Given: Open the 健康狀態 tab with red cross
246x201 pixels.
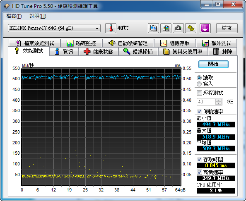Looking at the screenshot, I should pos(99,52).
